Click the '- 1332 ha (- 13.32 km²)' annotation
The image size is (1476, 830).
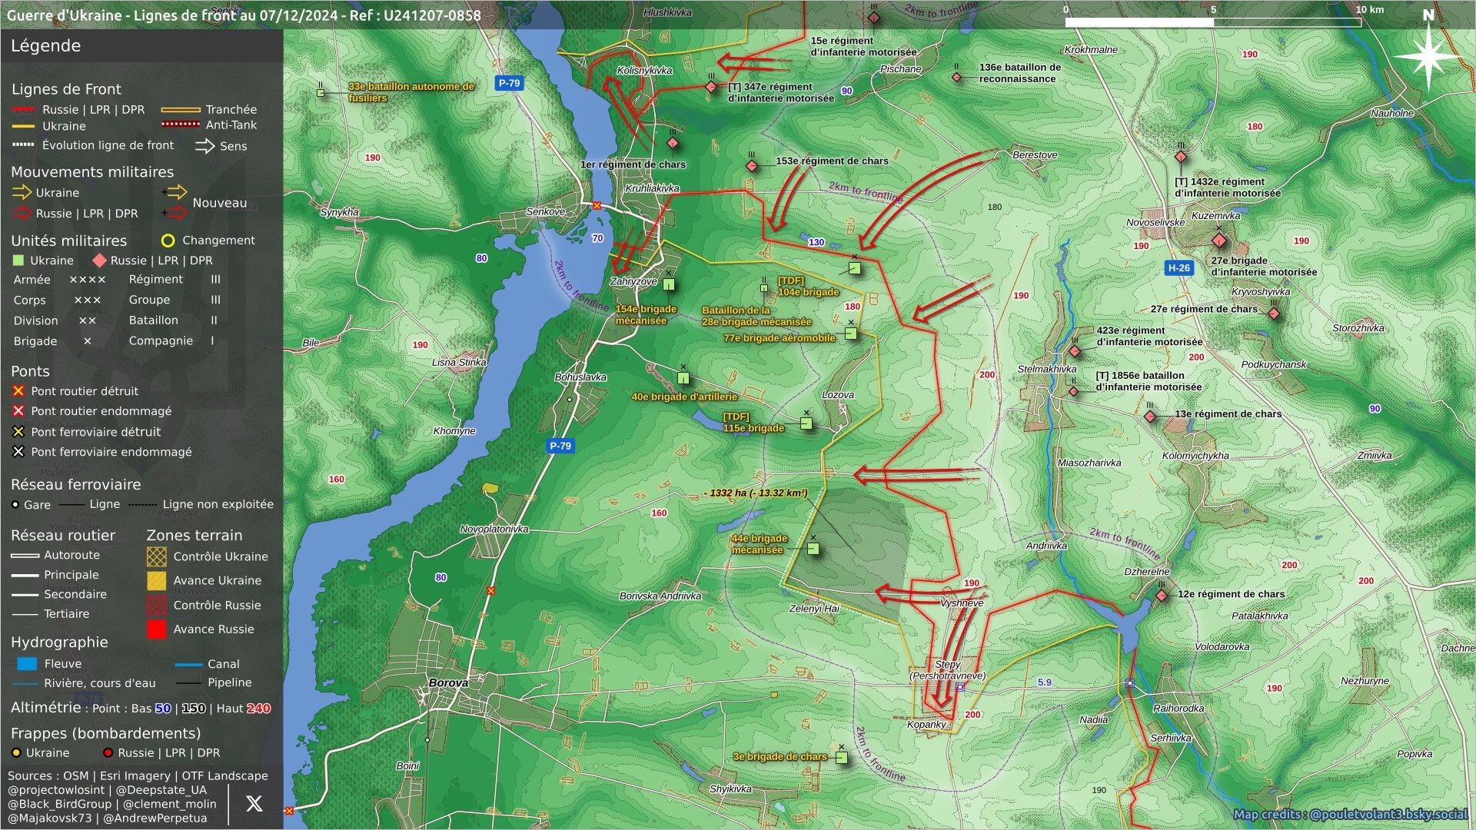click(756, 493)
